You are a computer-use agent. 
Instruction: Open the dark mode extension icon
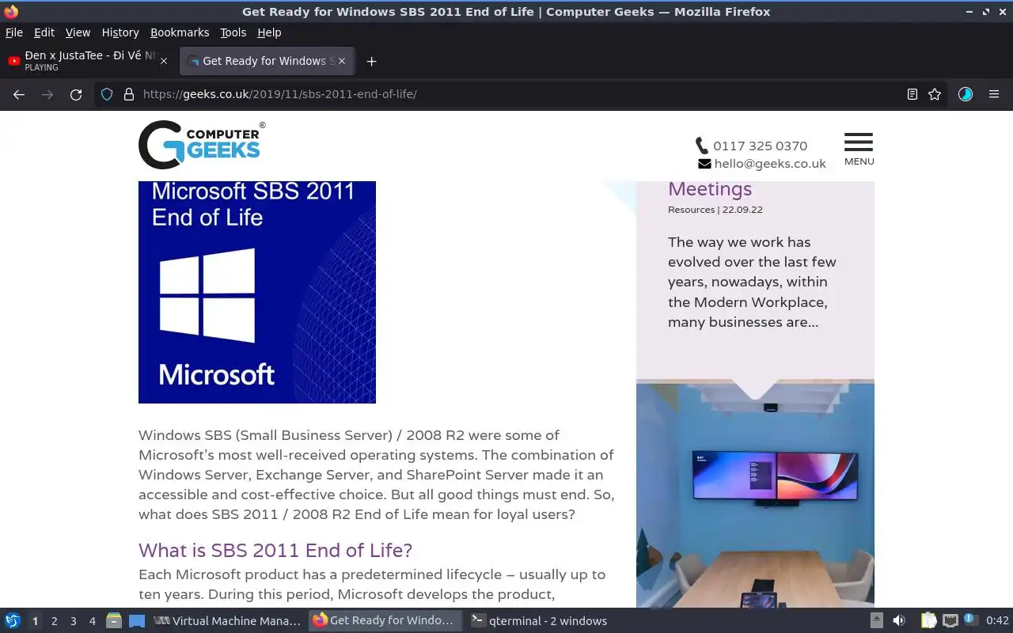[966, 94]
